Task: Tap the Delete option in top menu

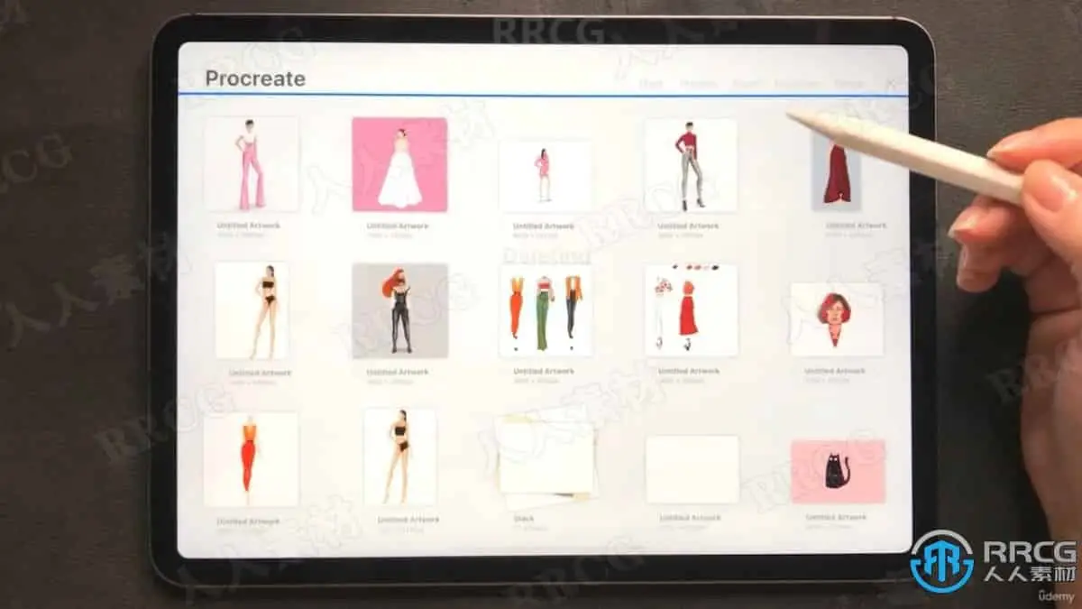Action: click(848, 84)
